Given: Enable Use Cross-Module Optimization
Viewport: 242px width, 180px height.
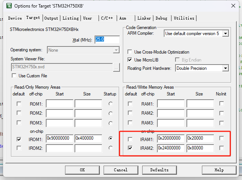Looking at the screenshot, I should coord(130,52).
